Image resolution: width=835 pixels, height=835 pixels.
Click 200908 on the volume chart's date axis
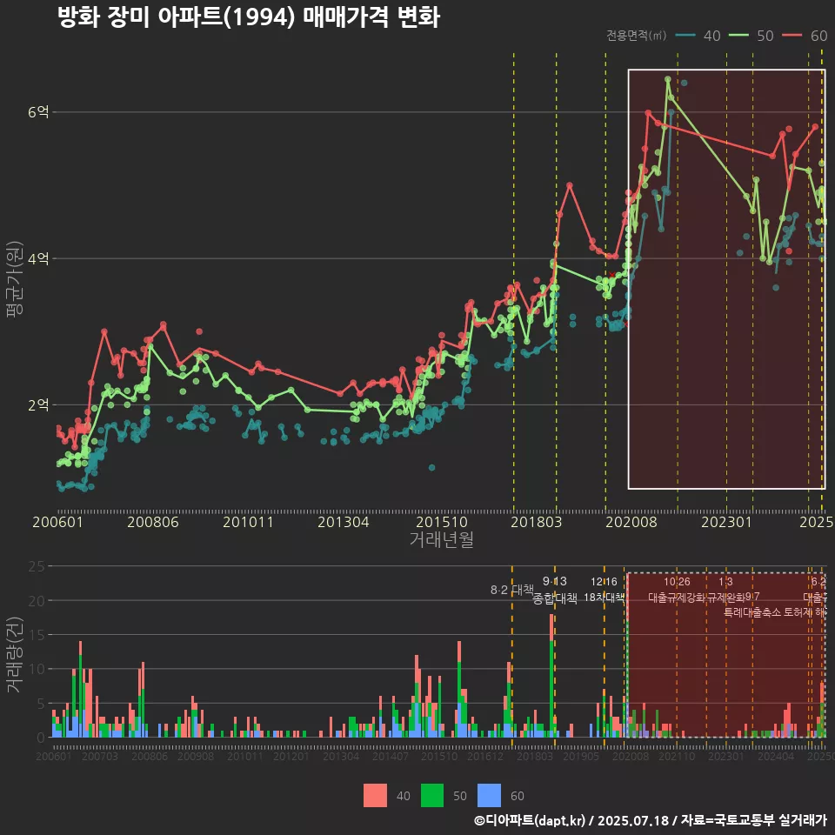196,756
